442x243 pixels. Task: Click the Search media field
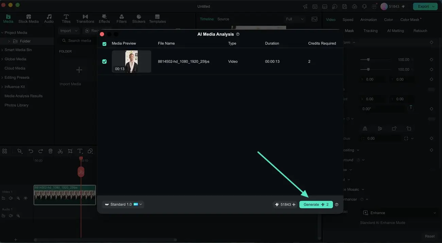tap(78, 41)
